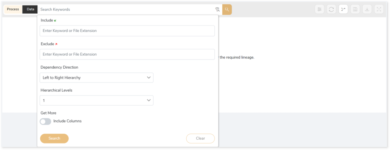Open the Dependency Direction dropdown

pos(96,78)
